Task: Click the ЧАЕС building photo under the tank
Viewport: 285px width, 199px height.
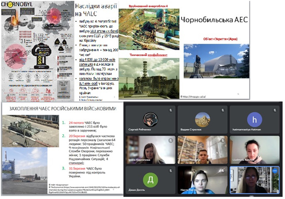Action: 25,171
